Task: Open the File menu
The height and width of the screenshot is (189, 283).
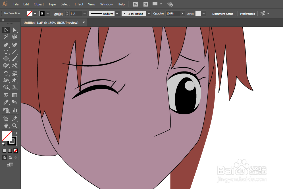Action: (16, 4)
